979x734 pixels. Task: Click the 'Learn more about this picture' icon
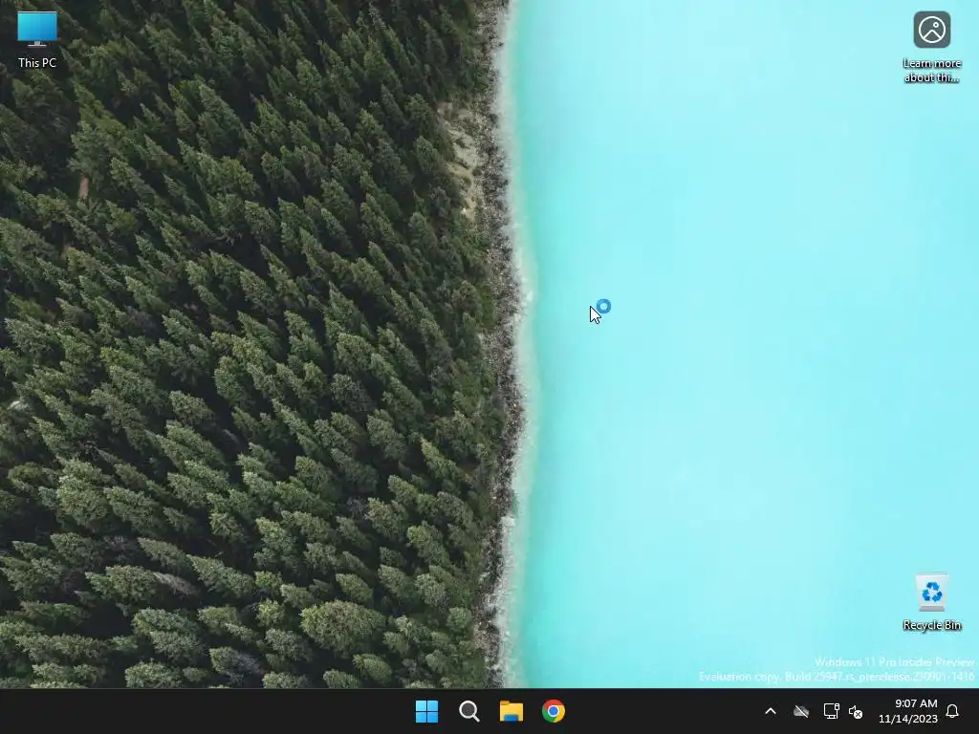(931, 47)
